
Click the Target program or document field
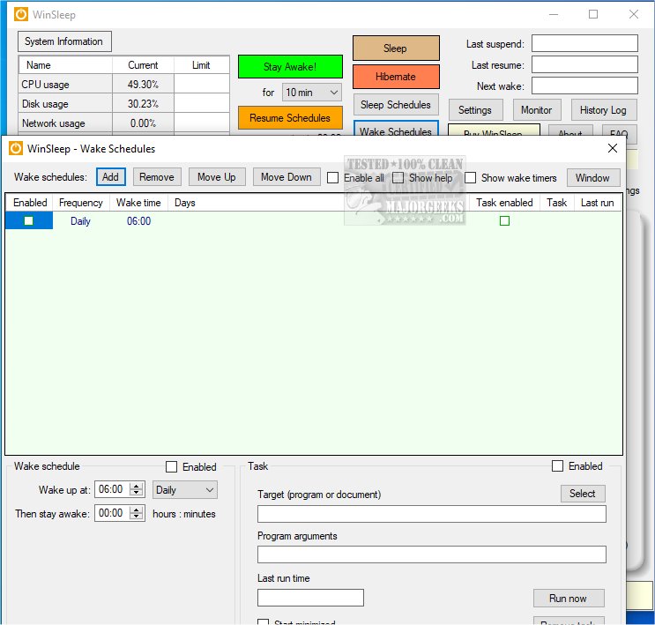coord(431,514)
